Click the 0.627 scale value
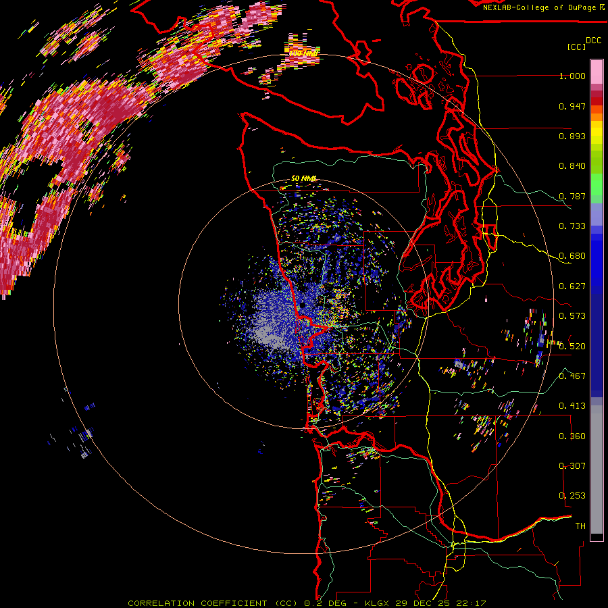608x608 pixels. (x=572, y=286)
